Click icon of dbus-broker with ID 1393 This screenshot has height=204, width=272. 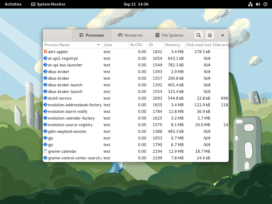click(x=45, y=71)
